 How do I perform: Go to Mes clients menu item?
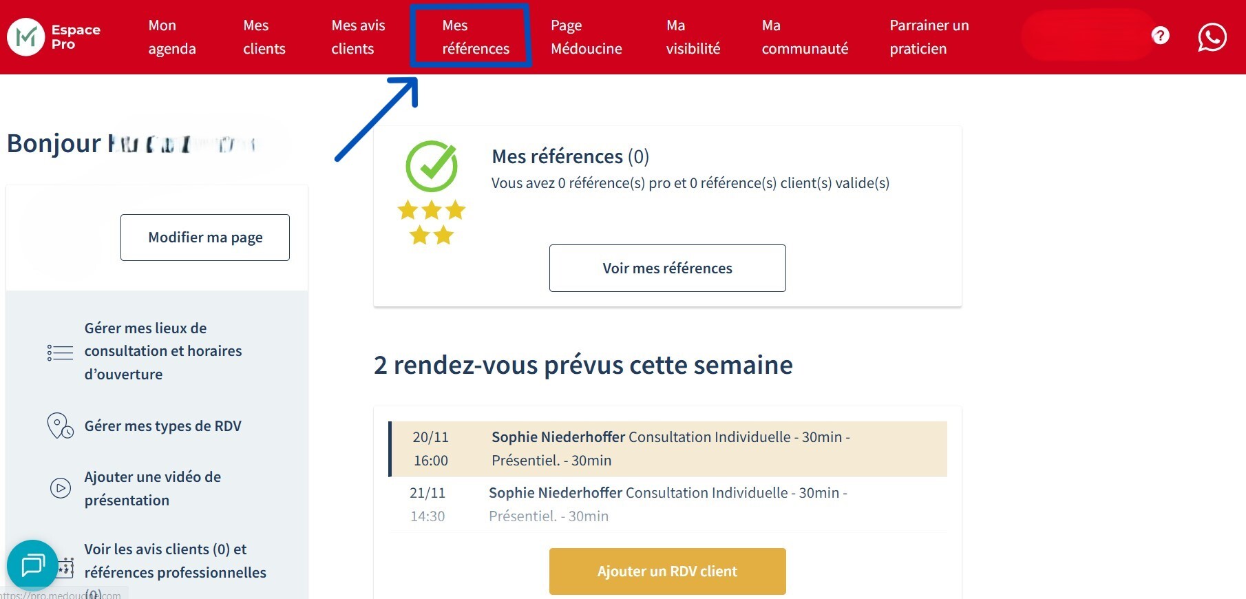coord(264,37)
